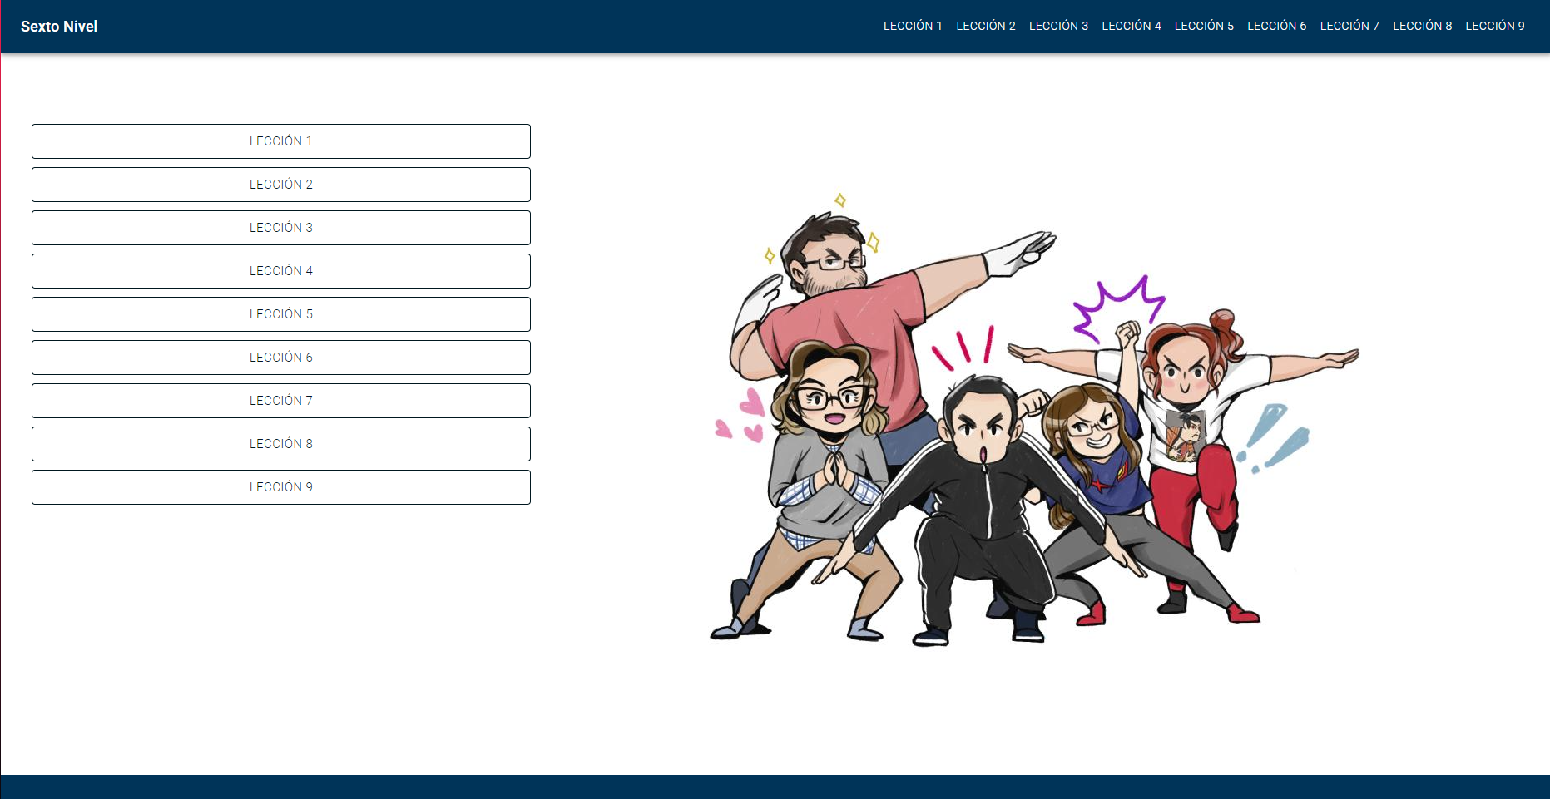Screen dimensions: 1550x799
Task: Click the outlined LECCIÓN 3 button in the list
Action: 281,228
